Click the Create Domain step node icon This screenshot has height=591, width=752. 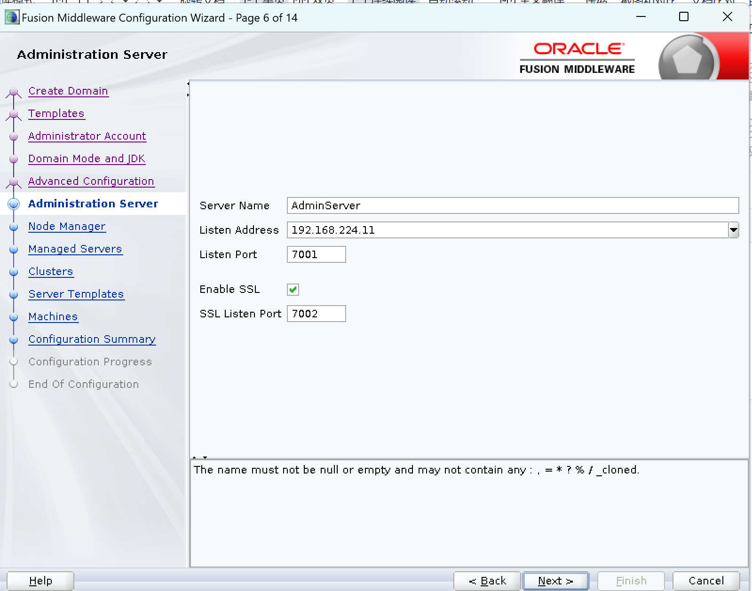14,91
